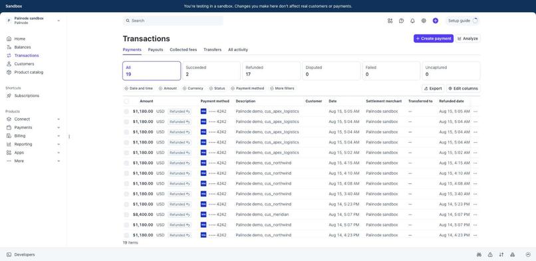This screenshot has width=536, height=261.
Task: Select the checkbox for the $8,400.00 payment
Action: point(126,215)
